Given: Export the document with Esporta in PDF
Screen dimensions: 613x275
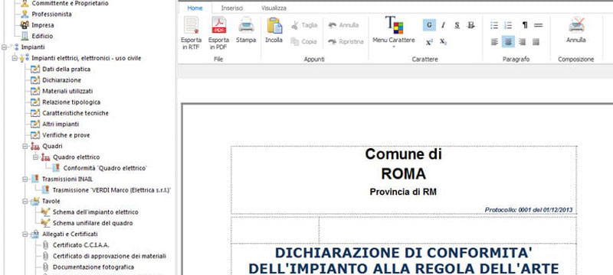Looking at the screenshot, I should coord(218,34).
